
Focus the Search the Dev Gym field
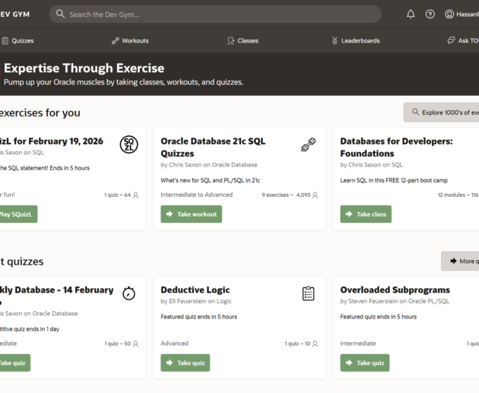tap(215, 14)
